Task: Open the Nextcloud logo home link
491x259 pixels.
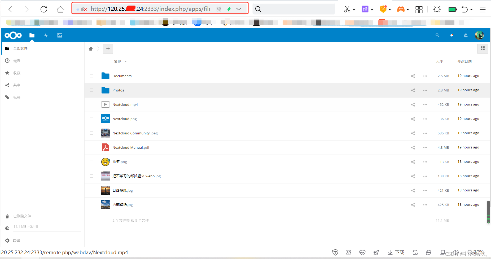Action: click(13, 35)
